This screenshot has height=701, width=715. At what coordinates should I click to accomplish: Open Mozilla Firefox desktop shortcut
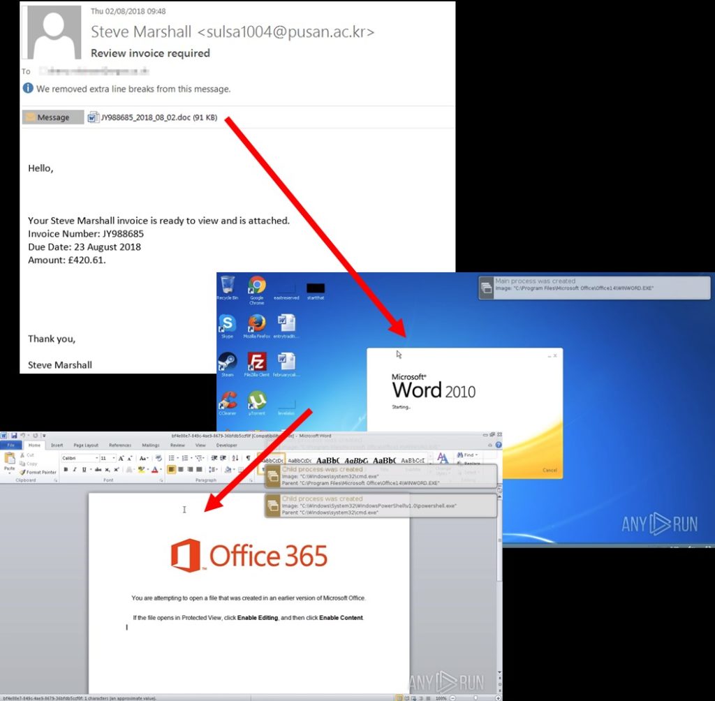click(x=257, y=327)
